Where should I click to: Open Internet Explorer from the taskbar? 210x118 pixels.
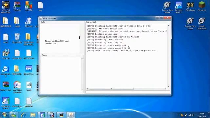pos(23,115)
